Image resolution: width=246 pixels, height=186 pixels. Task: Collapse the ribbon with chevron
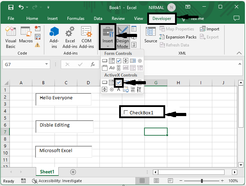click(239, 53)
